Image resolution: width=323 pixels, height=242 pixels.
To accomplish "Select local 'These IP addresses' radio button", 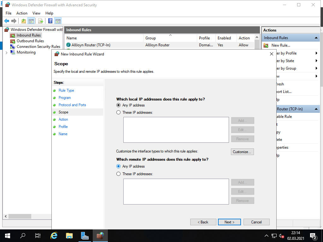I will 119,112.
